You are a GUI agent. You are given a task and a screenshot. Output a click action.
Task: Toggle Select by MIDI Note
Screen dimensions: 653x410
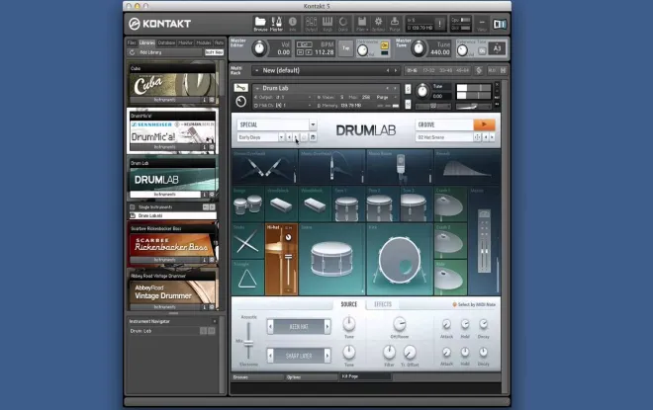474,304
